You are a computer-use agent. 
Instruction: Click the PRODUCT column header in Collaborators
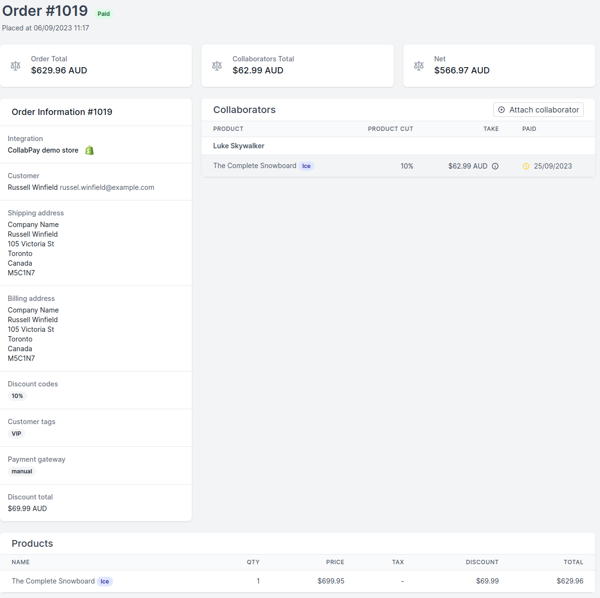pos(228,129)
